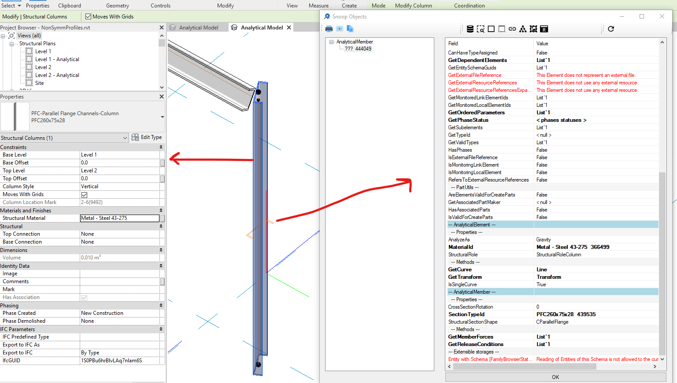This screenshot has height=383, width=677.
Task: Click the Snoop Current Selection magnifier icon
Action: click(x=481, y=29)
